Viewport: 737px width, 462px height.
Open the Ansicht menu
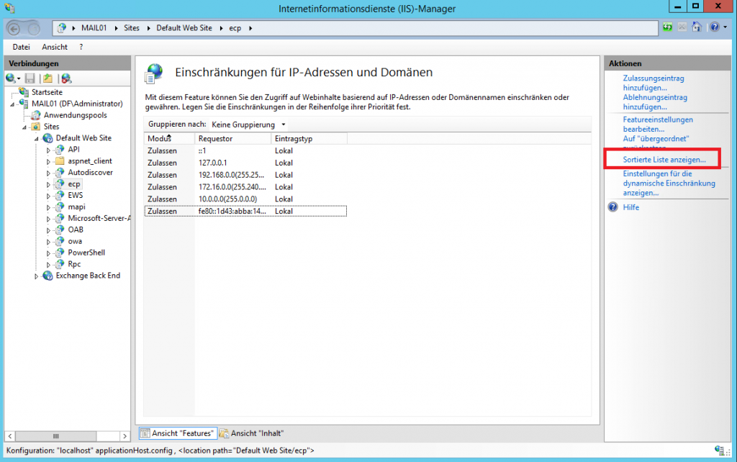[x=54, y=46]
